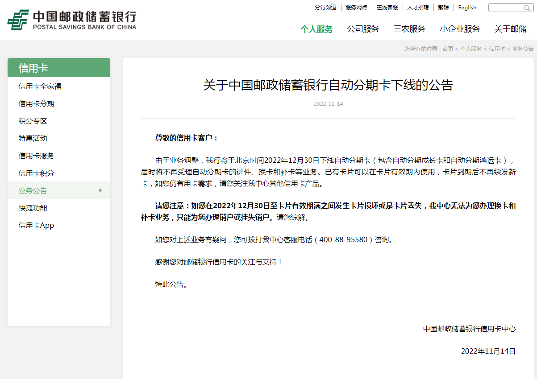
Task: Click the Postal Savings Bank of China logo
Action: tap(72, 20)
